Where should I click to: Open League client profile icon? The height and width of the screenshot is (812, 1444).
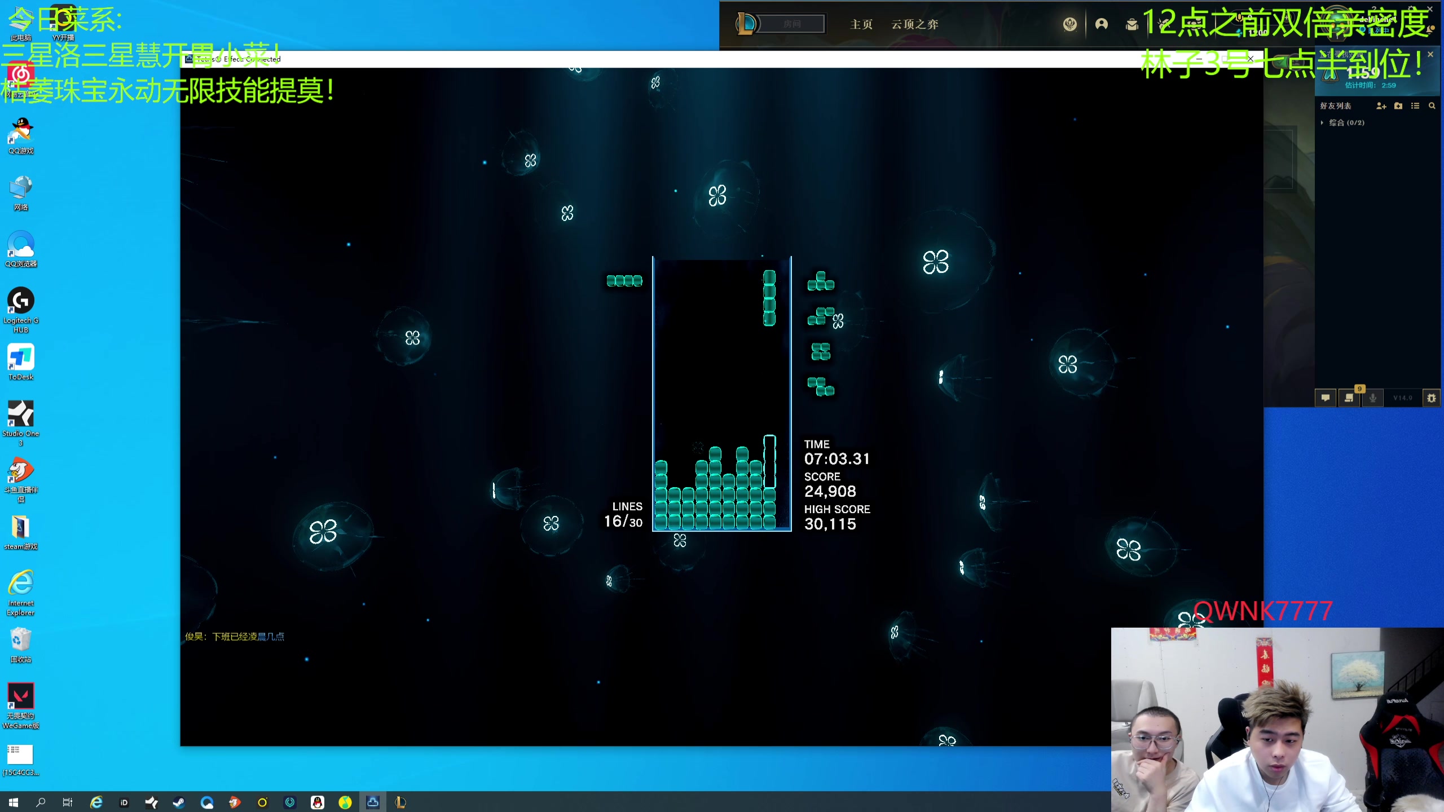pos(1101,24)
